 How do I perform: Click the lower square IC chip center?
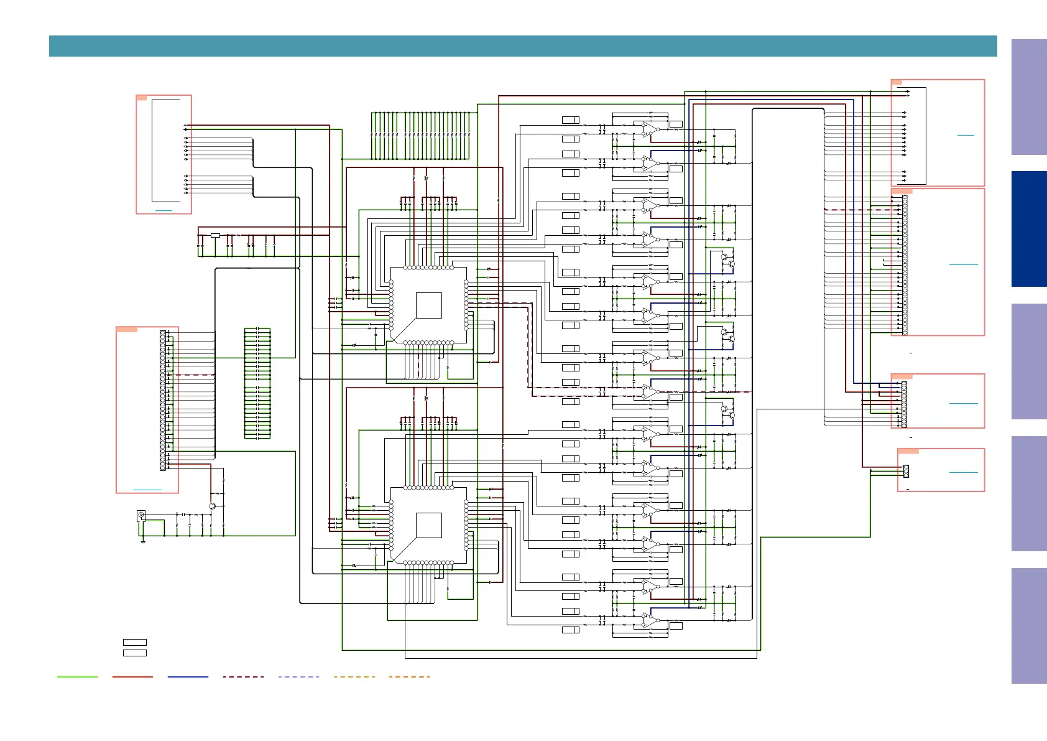point(428,525)
